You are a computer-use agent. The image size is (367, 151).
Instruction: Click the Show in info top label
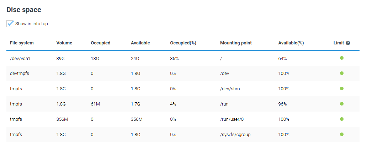(x=32, y=23)
